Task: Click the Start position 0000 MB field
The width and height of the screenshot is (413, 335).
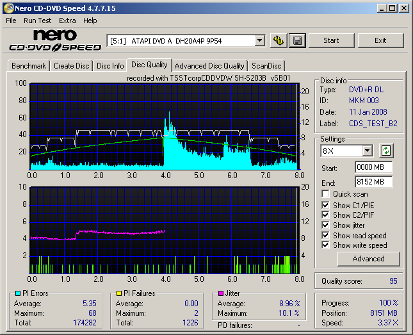Action: pos(374,167)
